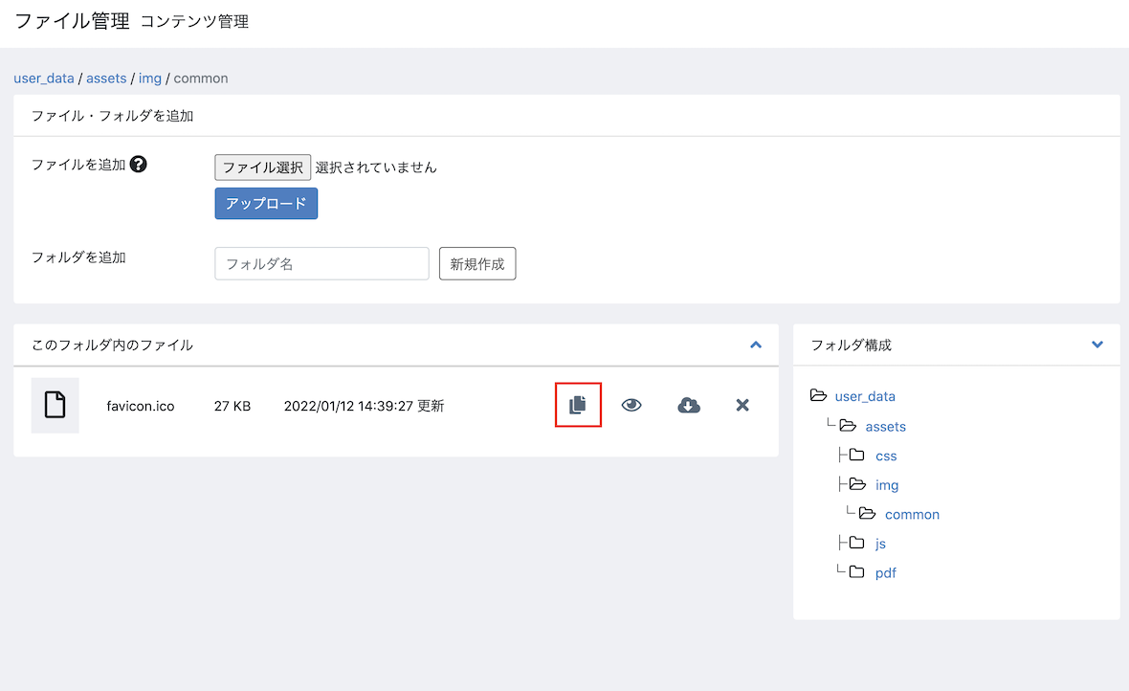Click the favicon.ico file thumbnail icon

point(55,405)
